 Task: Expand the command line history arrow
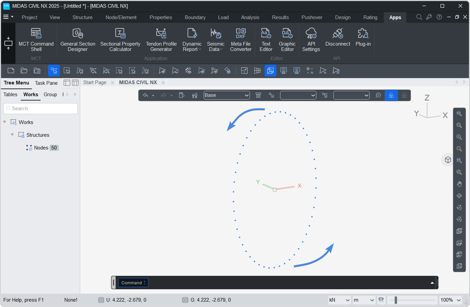(x=432, y=283)
